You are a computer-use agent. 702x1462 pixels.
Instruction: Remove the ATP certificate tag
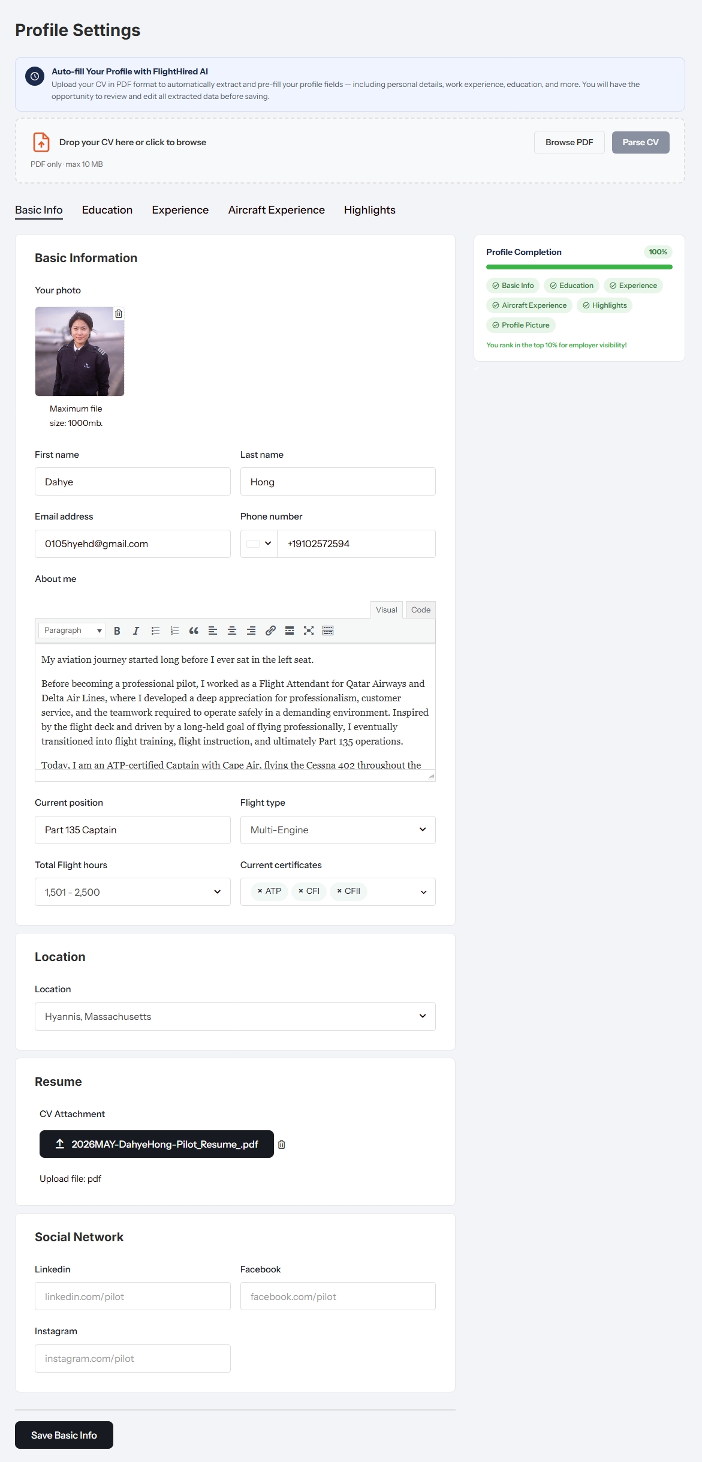260,891
